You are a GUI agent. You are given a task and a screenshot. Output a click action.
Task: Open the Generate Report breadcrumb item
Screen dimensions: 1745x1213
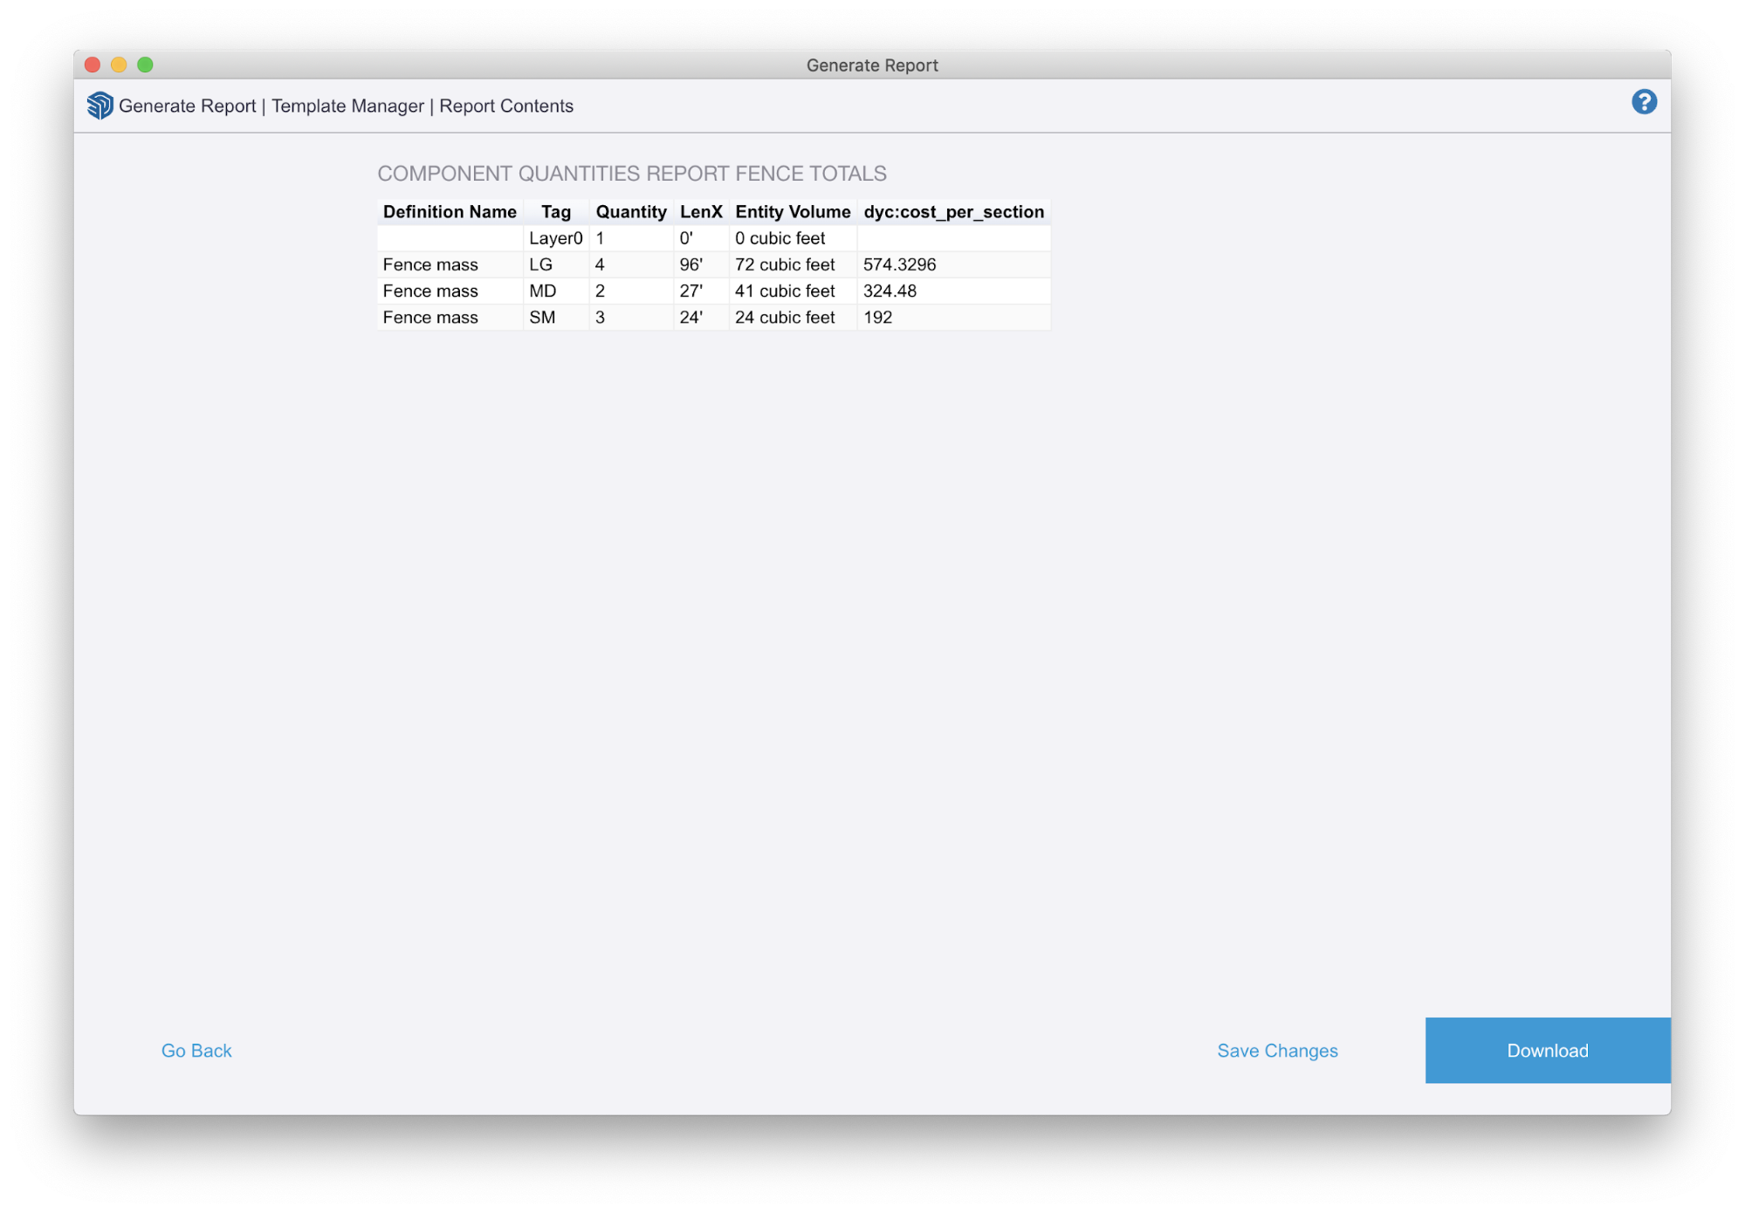(188, 106)
